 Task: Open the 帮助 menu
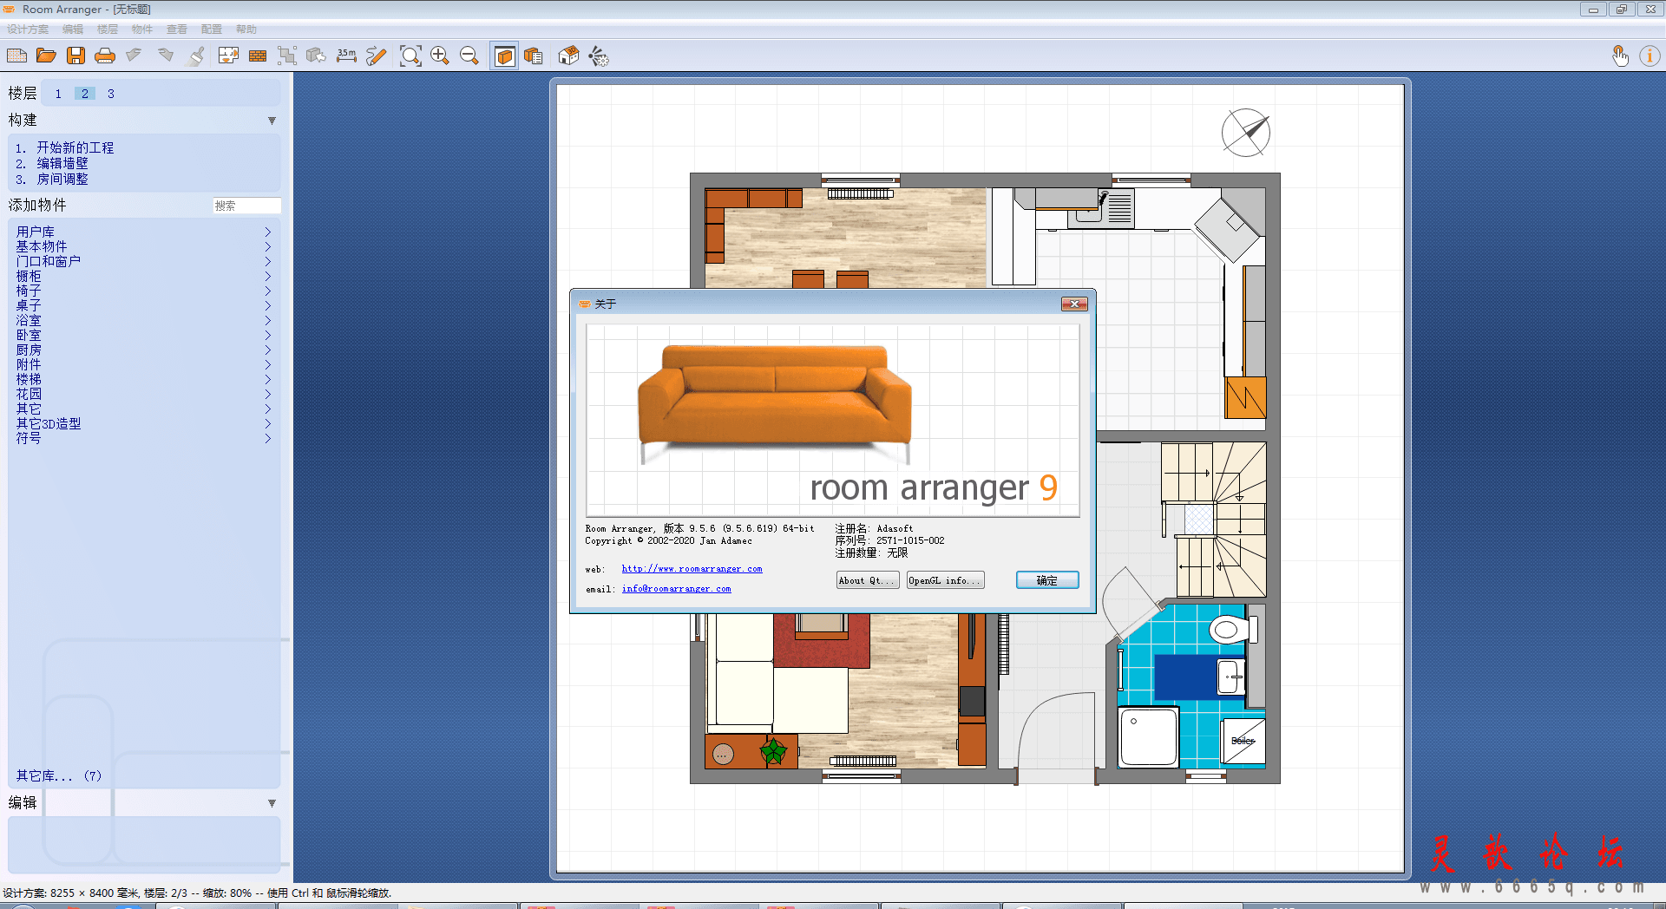coord(246,29)
